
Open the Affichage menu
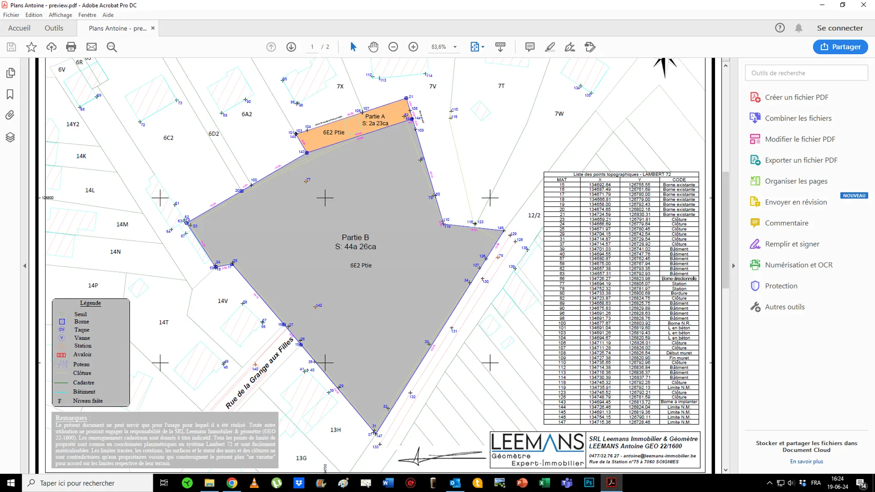click(60, 15)
